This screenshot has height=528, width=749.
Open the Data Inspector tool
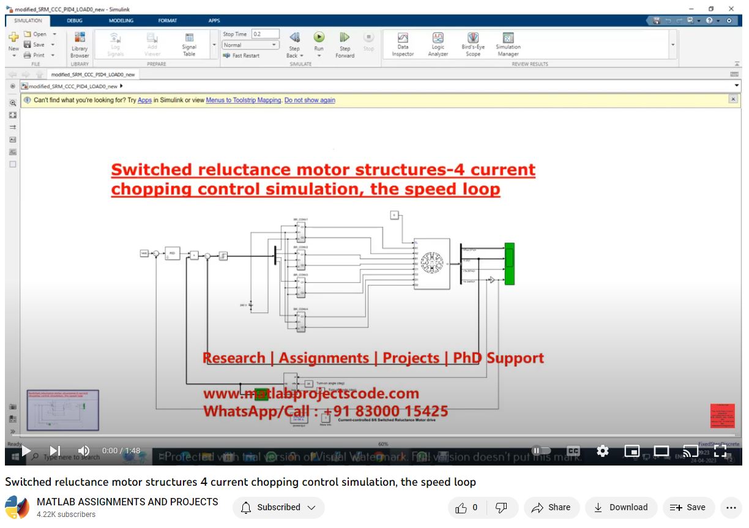pyautogui.click(x=403, y=39)
